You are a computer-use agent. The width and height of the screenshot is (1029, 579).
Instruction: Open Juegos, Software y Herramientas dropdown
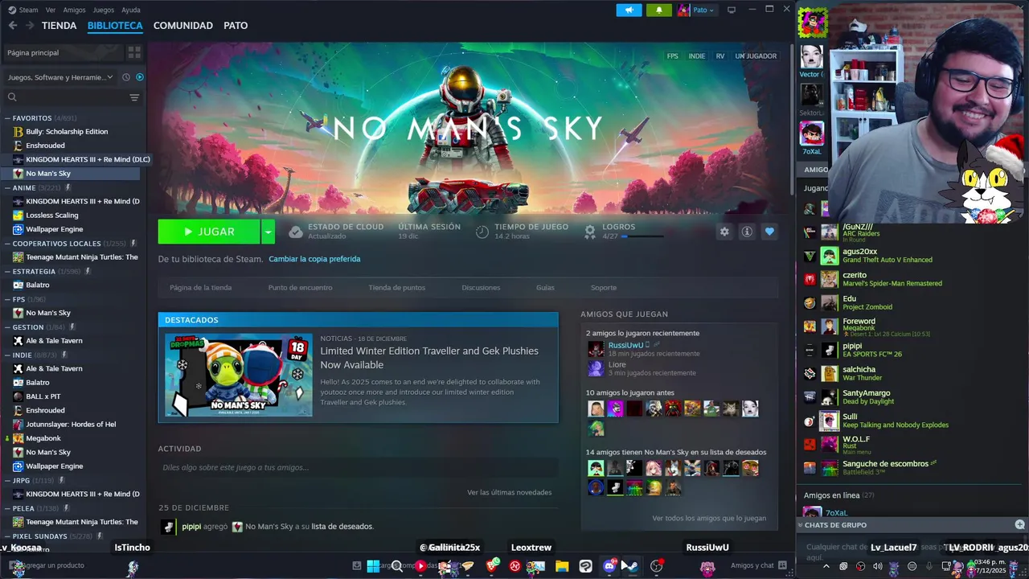(60, 77)
